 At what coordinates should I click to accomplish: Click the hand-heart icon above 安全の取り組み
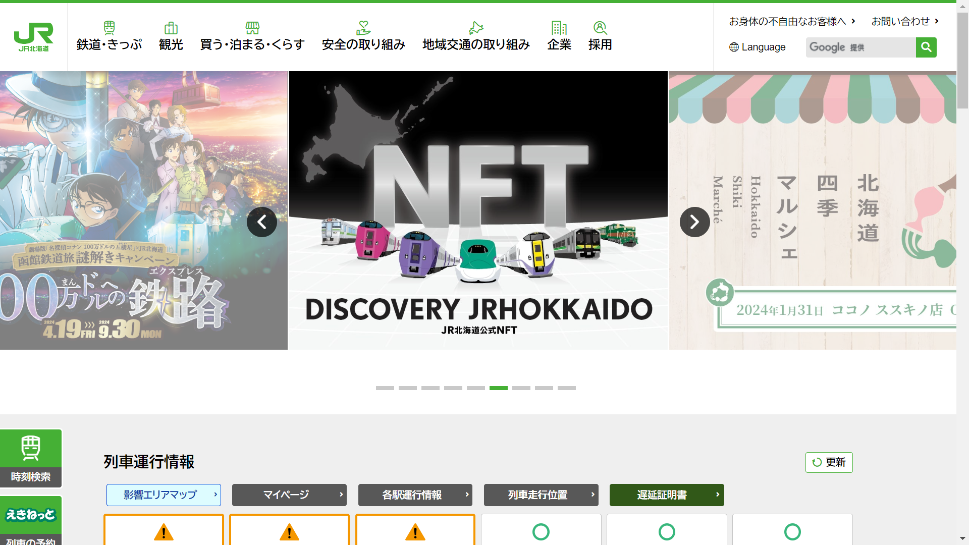point(363,27)
